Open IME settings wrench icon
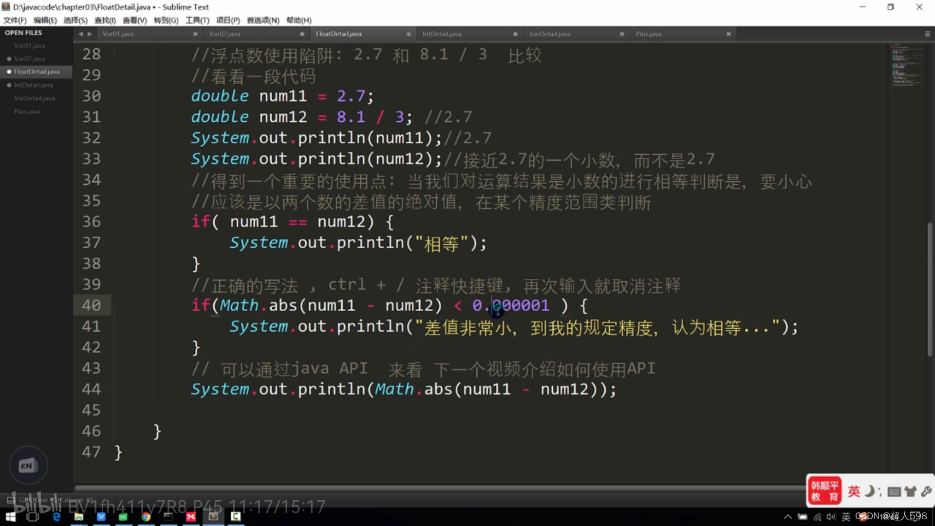The image size is (935, 526). coord(926,491)
